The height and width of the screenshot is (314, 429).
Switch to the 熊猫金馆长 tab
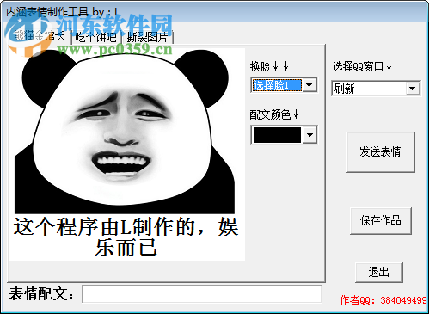click(40, 36)
